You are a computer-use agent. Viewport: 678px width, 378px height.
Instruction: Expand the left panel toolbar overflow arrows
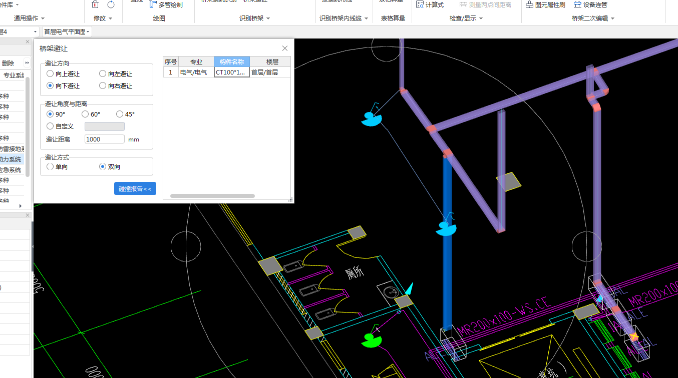point(26,63)
